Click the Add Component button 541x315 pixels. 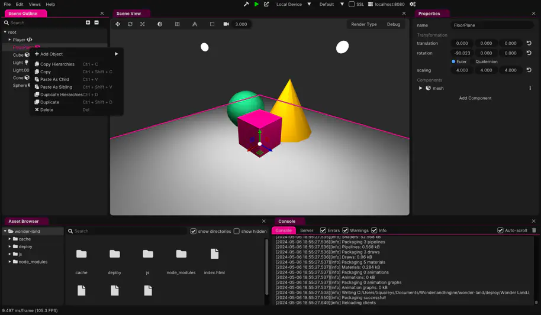(475, 98)
